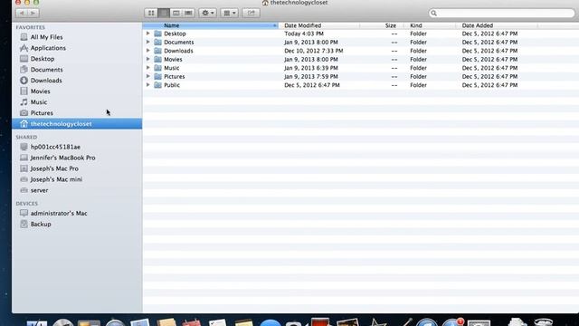This screenshot has height=326, width=579.
Task: Expand the Music folder disclosure triangle
Action: pyautogui.click(x=148, y=68)
